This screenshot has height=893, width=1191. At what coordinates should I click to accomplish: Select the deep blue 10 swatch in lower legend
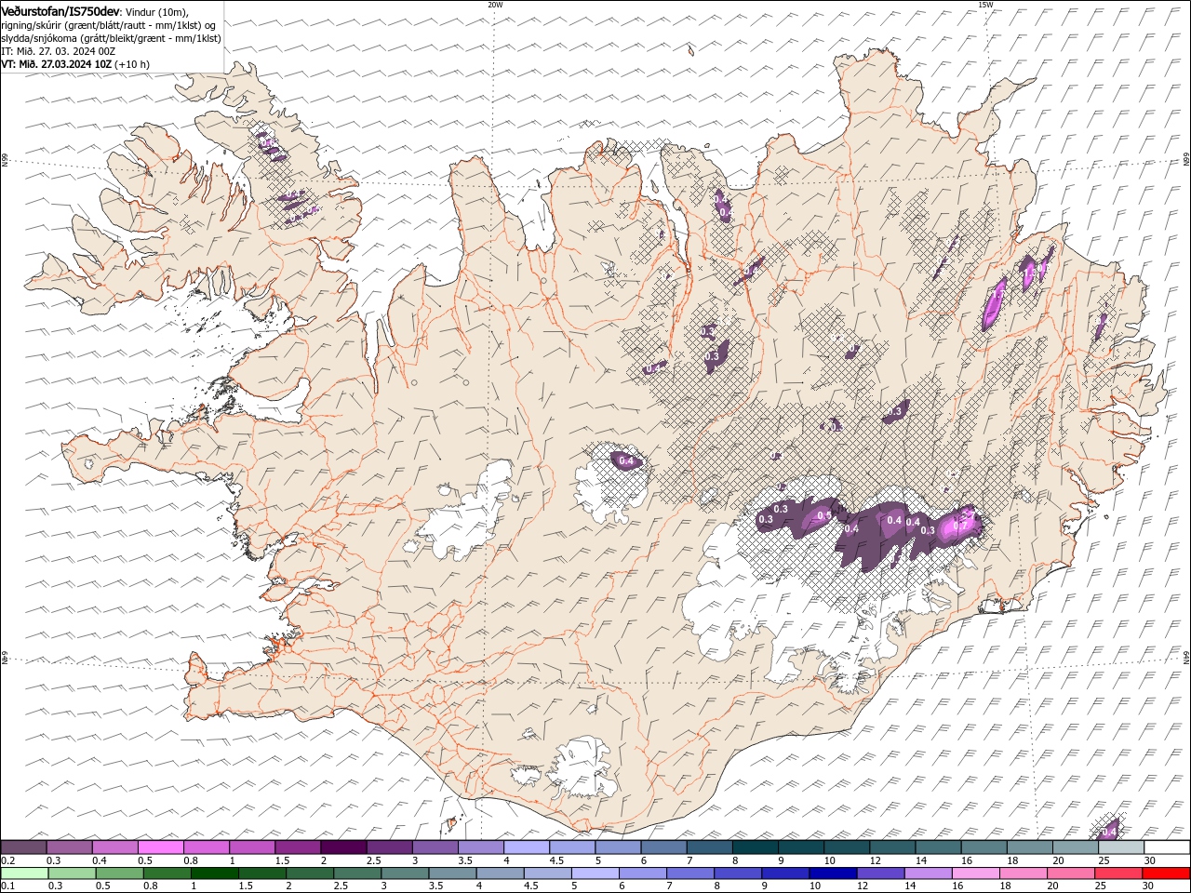832,873
